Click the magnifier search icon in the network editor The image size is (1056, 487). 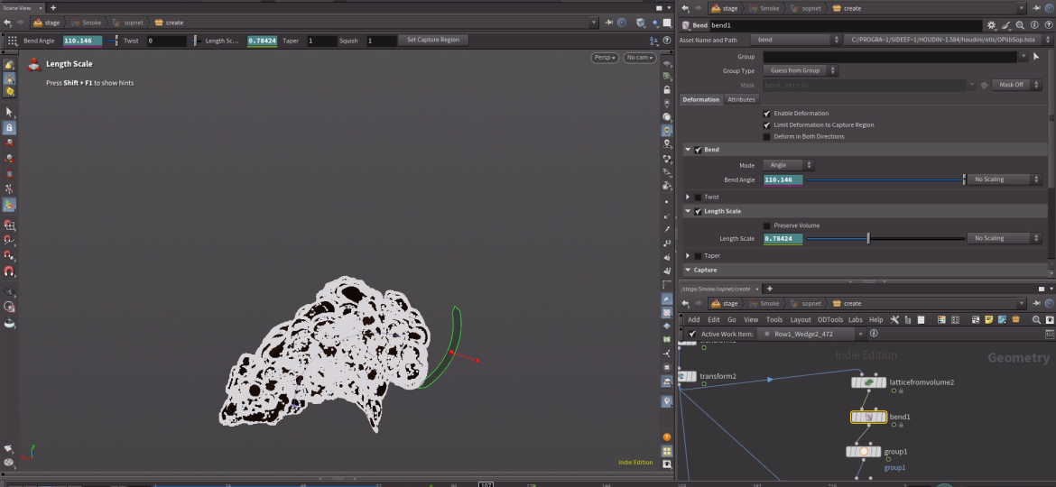click(1036, 319)
